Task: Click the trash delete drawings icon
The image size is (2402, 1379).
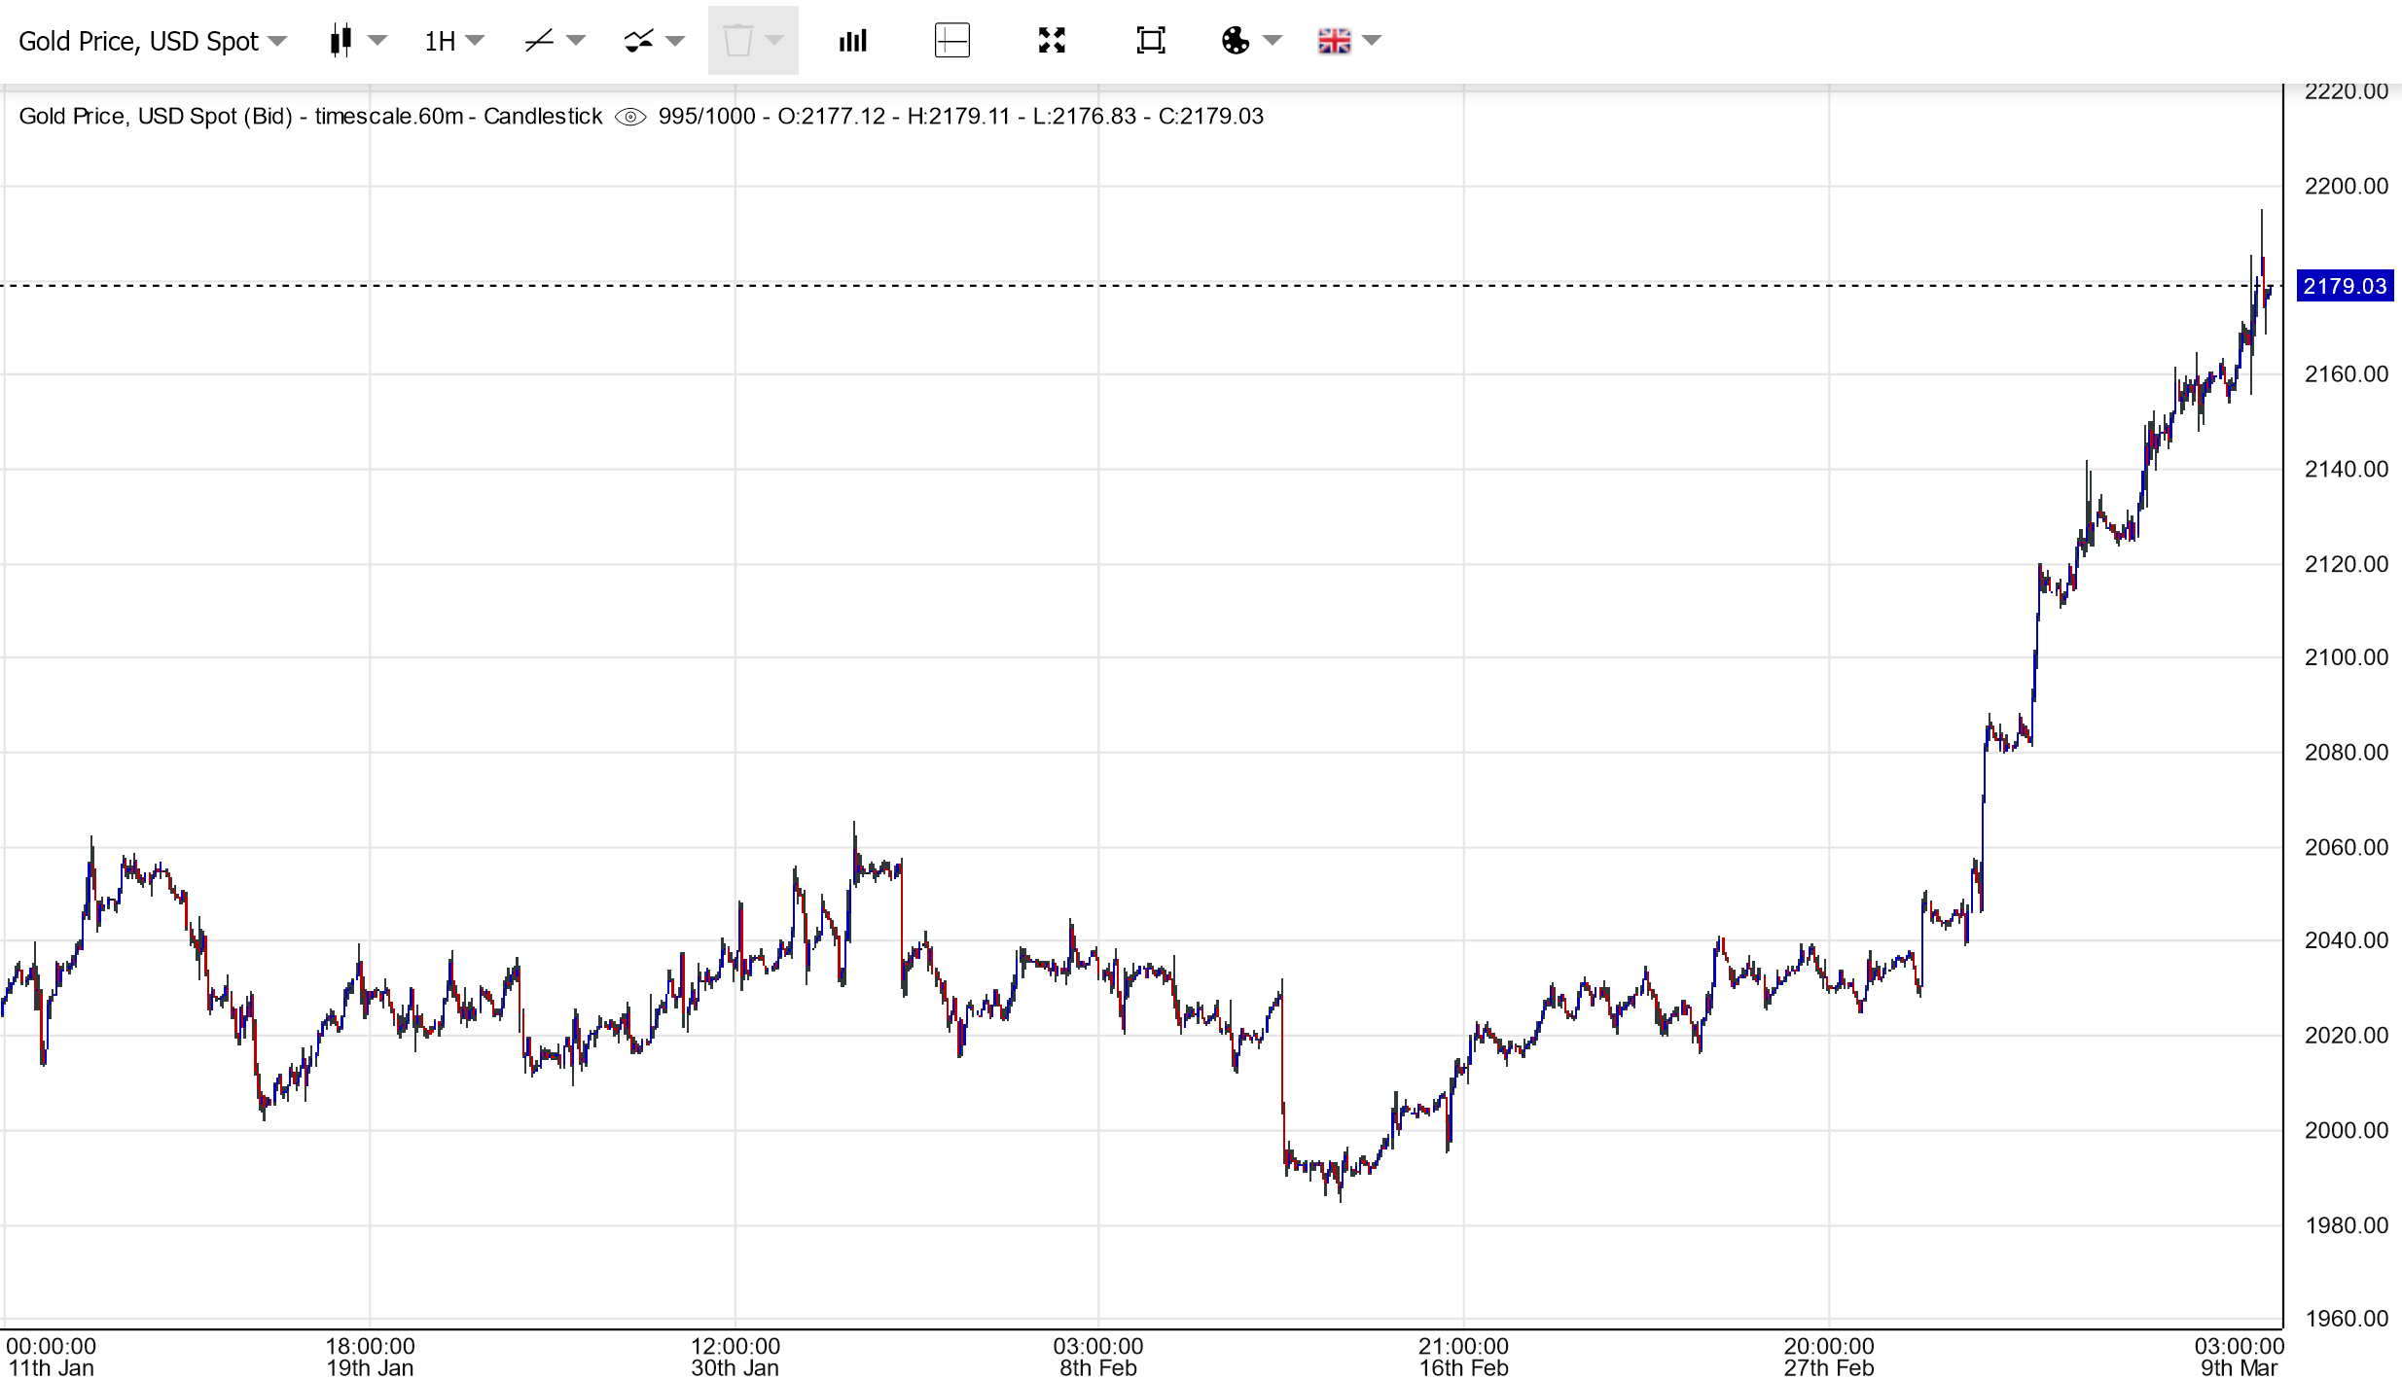Action: tap(737, 41)
